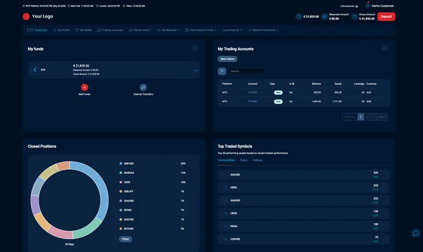Click the Reserved Amount icon in header
423x252 pixels.
pos(324,16)
